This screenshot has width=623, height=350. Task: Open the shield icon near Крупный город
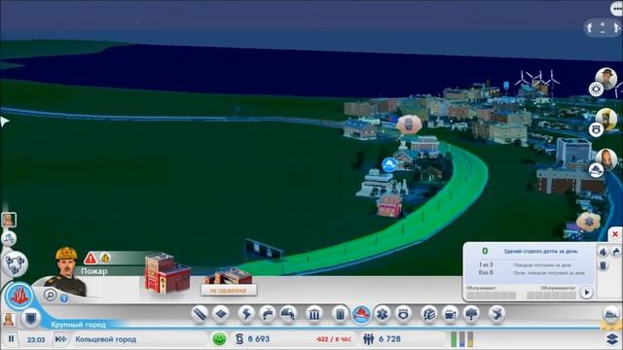(x=30, y=318)
